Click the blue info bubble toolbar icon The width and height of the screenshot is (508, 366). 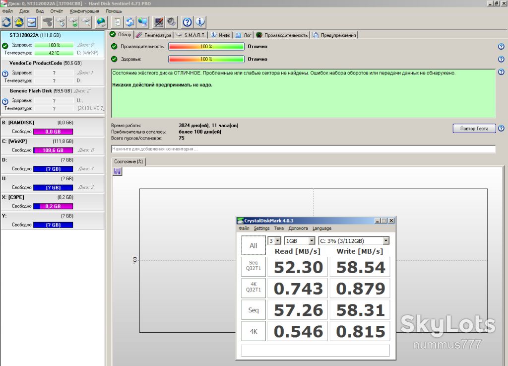click(200, 22)
